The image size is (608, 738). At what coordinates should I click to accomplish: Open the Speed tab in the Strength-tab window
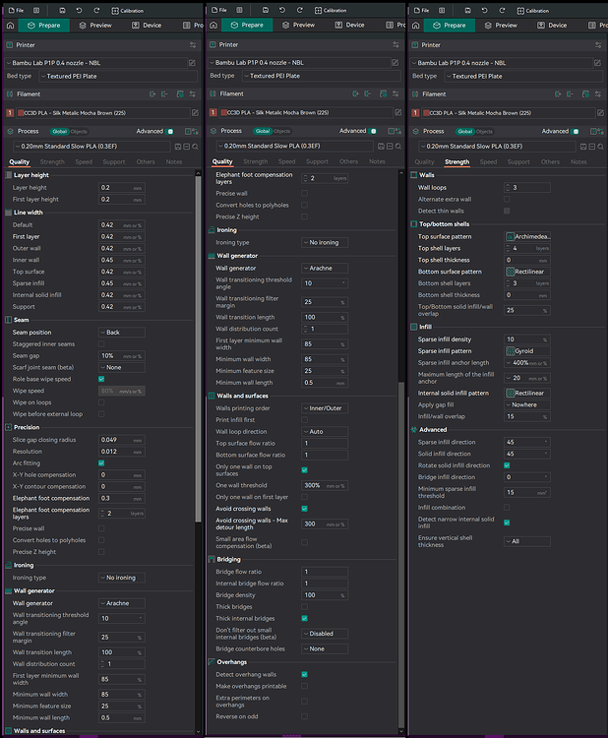pyautogui.click(x=488, y=162)
